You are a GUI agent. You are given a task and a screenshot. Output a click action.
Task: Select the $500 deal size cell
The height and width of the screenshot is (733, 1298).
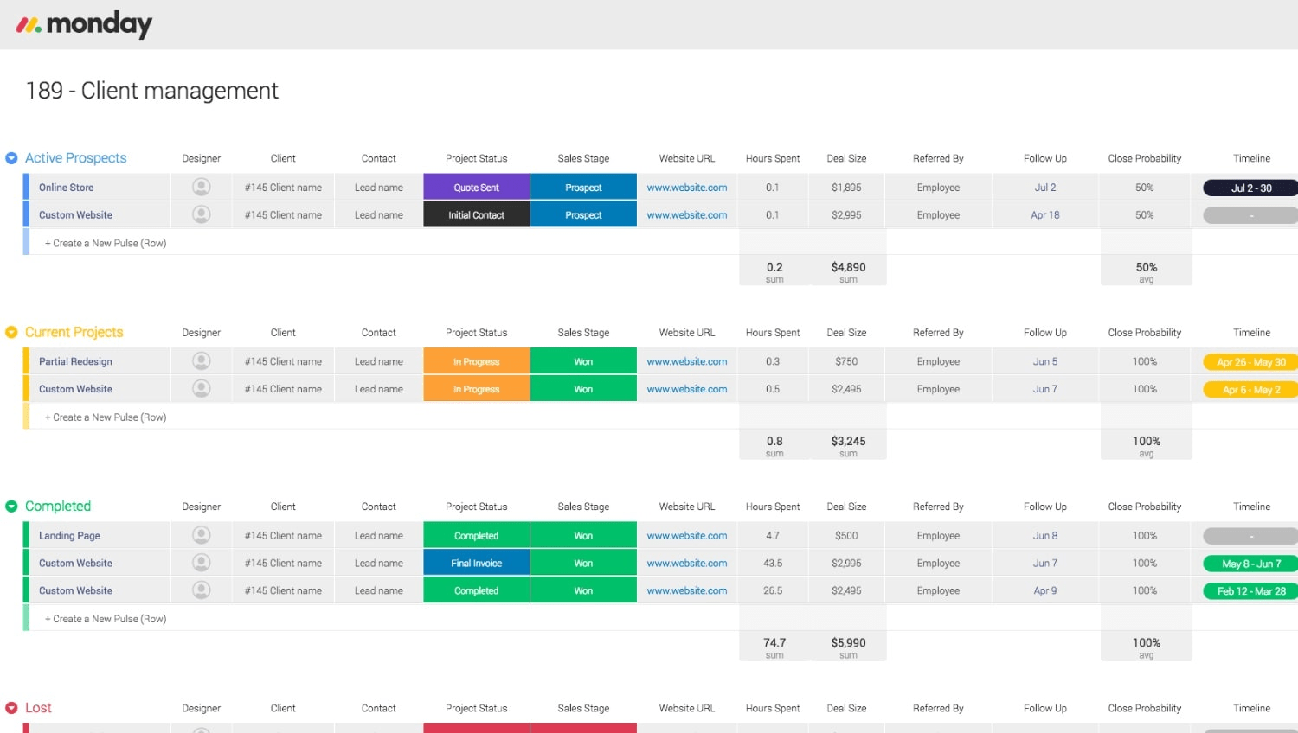coord(846,536)
